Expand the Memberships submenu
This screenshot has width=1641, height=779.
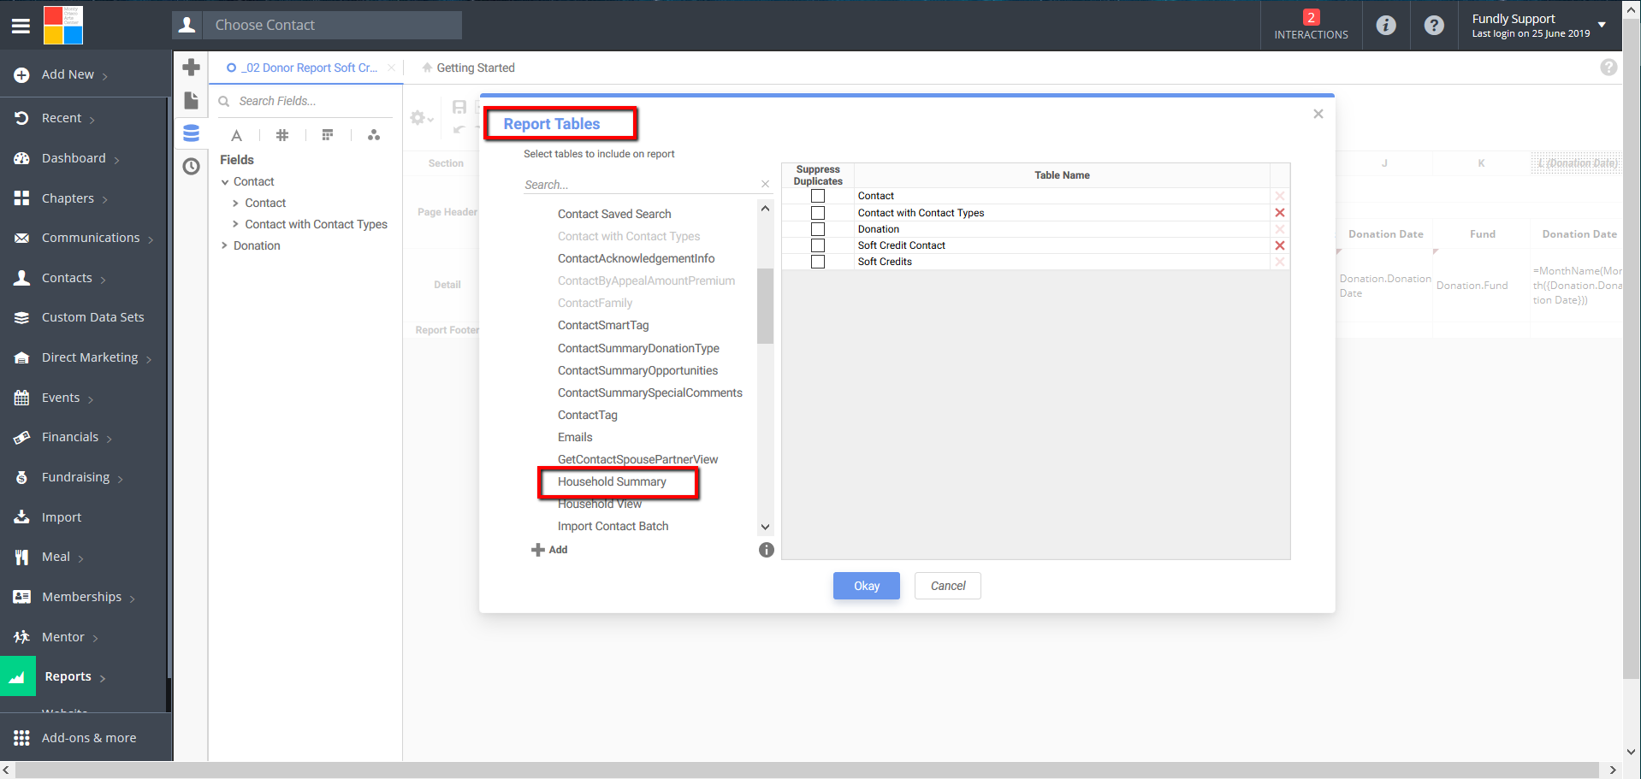pyautogui.click(x=132, y=599)
